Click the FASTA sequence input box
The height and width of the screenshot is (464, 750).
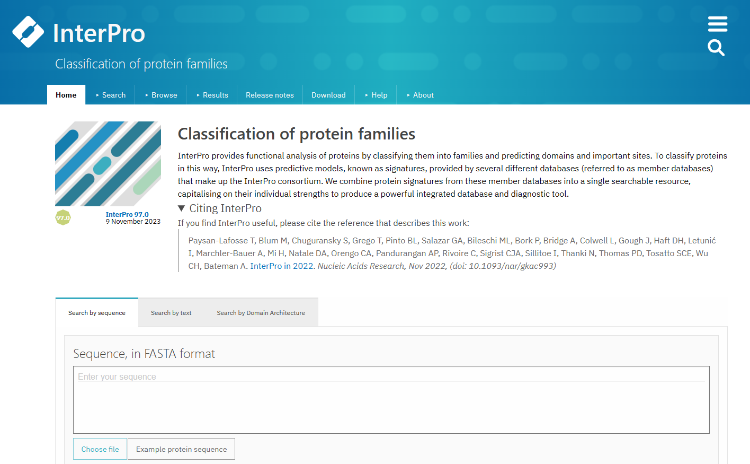coord(391,400)
